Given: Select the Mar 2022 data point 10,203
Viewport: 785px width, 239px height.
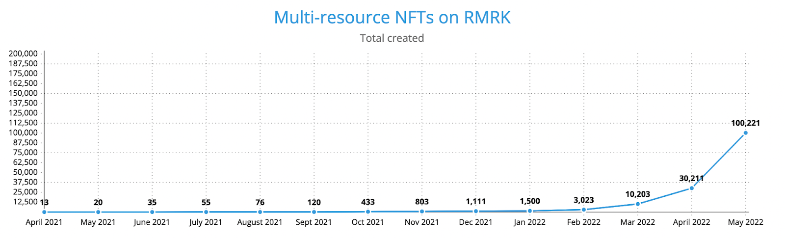Looking at the screenshot, I should (x=637, y=204).
